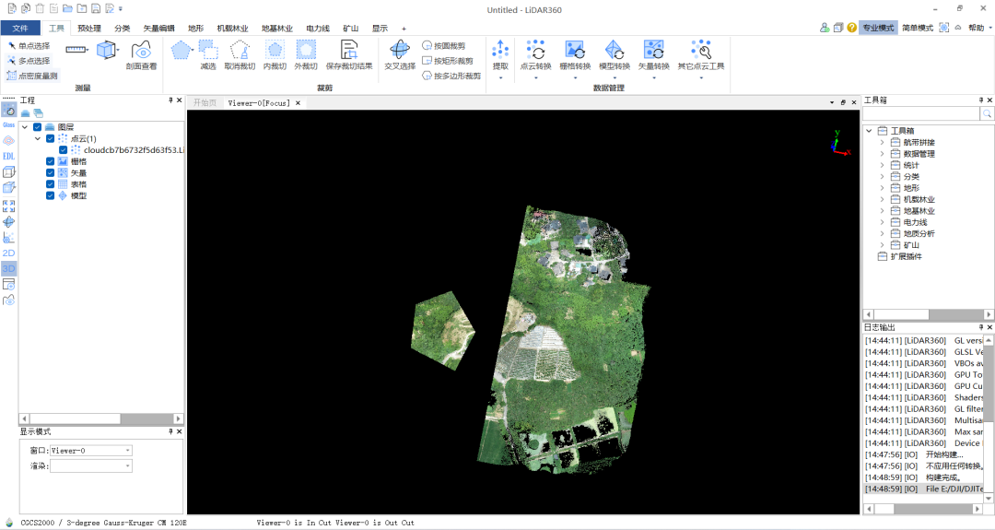The image size is (995, 530).
Task: Click 保存裁切结果 save clip result
Action: click(349, 55)
